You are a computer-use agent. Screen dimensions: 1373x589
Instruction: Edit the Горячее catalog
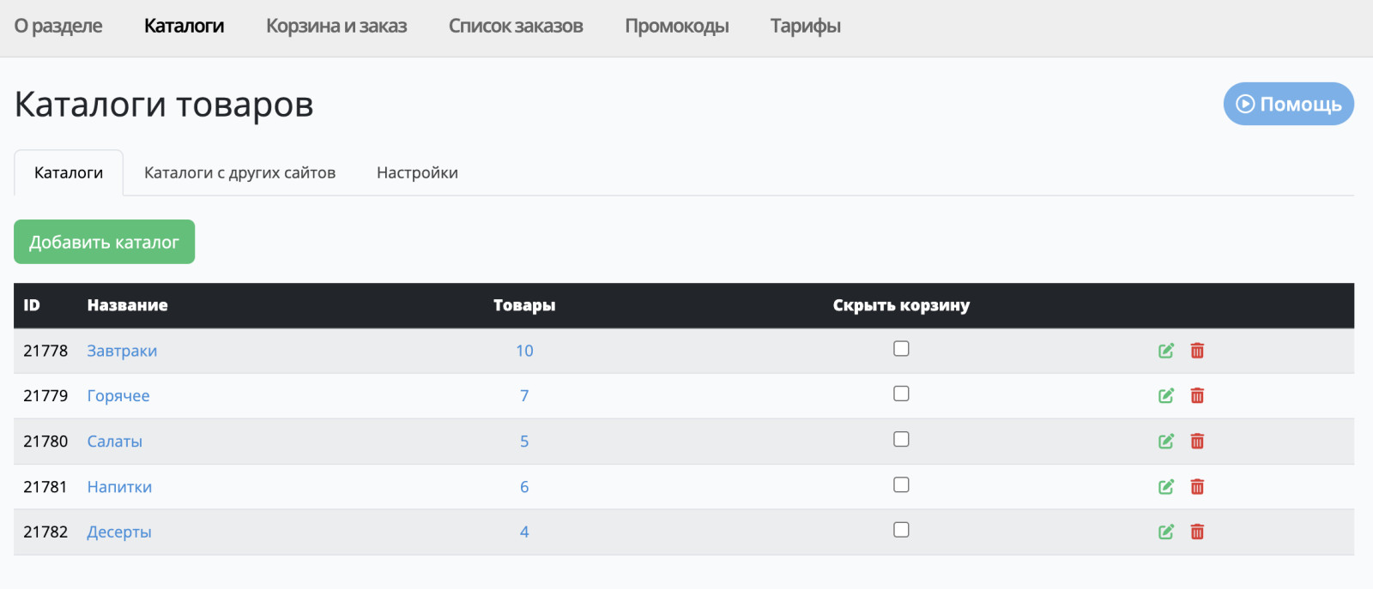coord(1166,395)
